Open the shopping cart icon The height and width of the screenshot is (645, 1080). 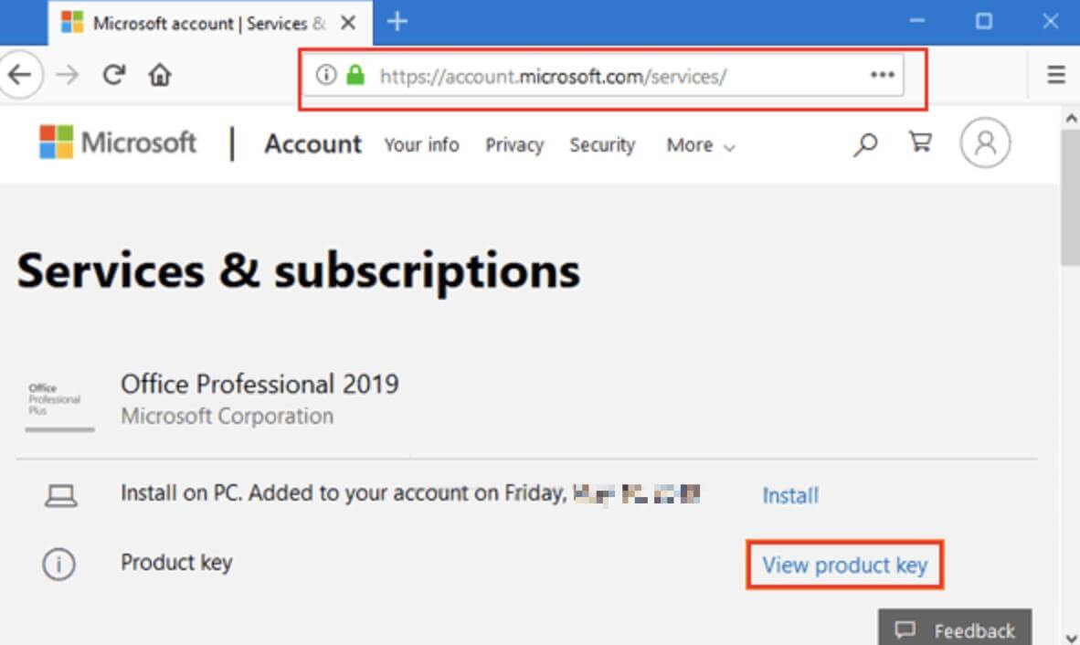(x=920, y=142)
